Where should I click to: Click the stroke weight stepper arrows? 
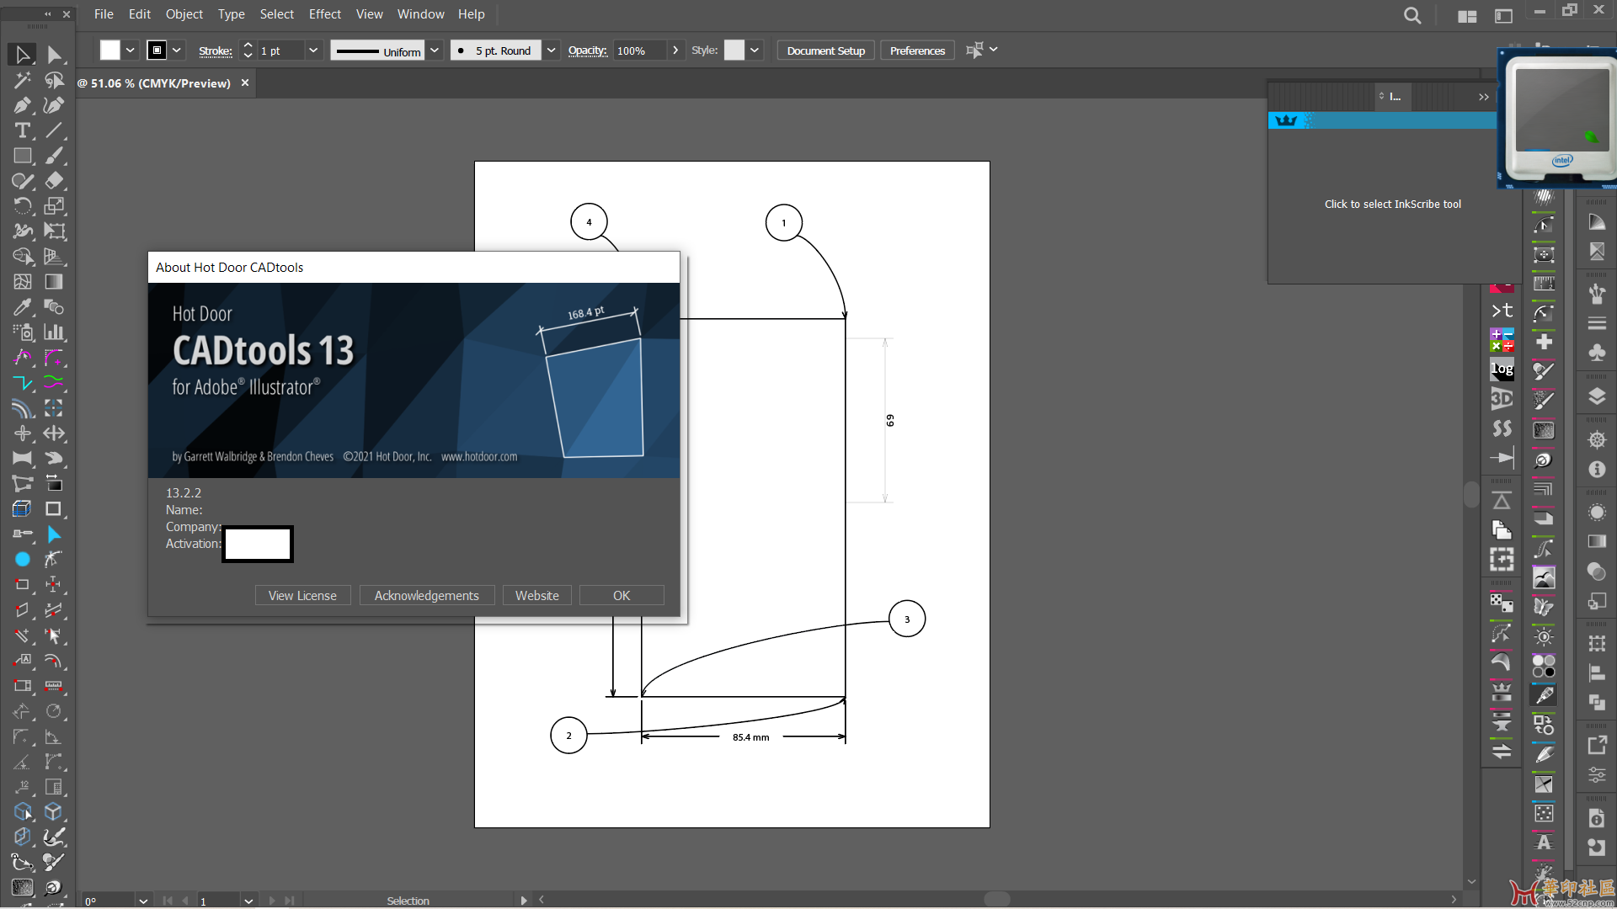pos(248,50)
